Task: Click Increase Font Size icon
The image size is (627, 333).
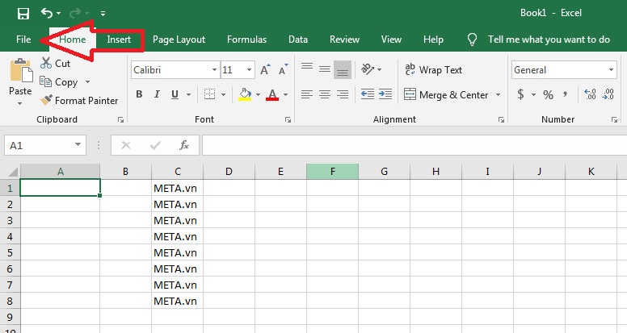Action: pyautogui.click(x=265, y=70)
